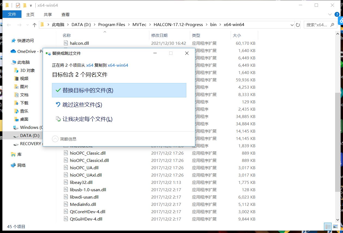This screenshot has width=343, height=233.
Task: Click the x64 source link in dialog
Action: click(90, 65)
